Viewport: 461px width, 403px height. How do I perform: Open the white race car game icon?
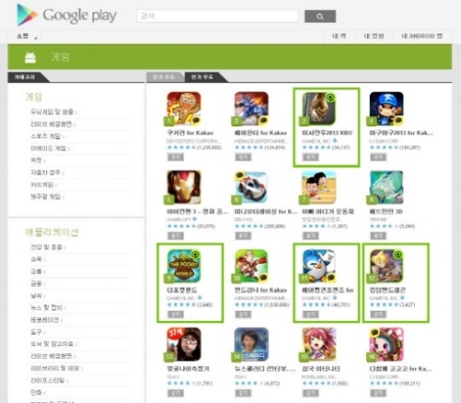coord(251,187)
